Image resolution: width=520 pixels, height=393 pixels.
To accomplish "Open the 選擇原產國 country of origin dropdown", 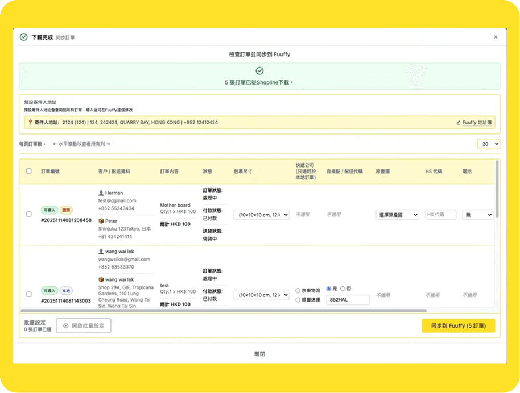I will tap(397, 215).
